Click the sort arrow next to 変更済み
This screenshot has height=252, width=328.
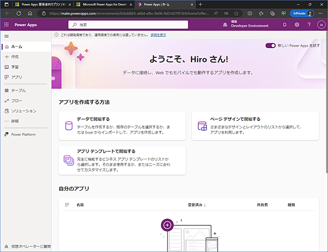click(205, 205)
